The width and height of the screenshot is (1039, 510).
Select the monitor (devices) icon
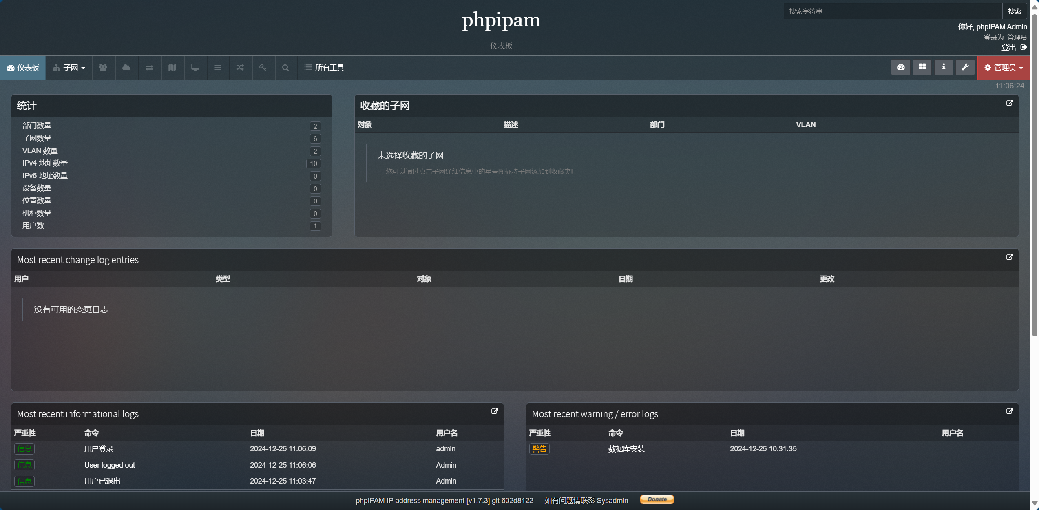coord(195,67)
